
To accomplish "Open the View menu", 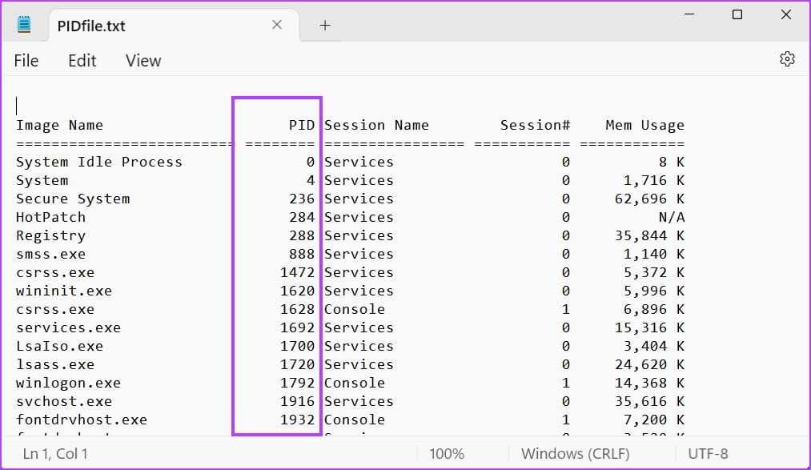I will [x=143, y=60].
